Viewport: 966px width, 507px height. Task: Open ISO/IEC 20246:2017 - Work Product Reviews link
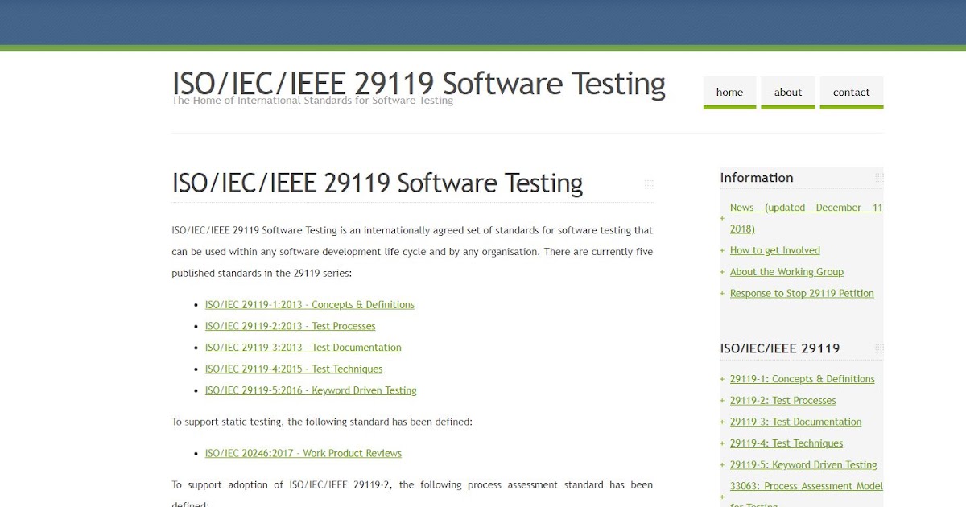(x=303, y=452)
